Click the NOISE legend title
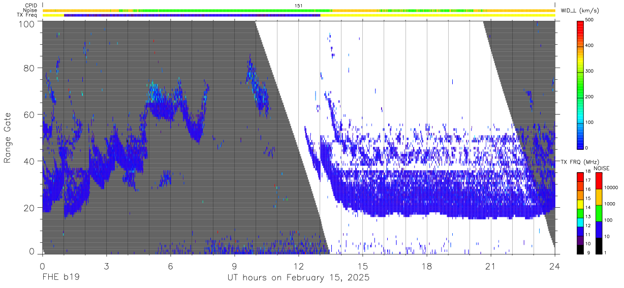Screen dimensions: 624x288 point(602,168)
